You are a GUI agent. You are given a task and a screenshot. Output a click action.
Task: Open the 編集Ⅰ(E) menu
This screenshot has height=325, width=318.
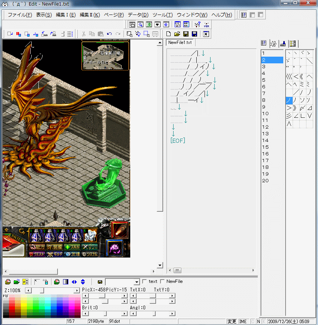(66, 15)
